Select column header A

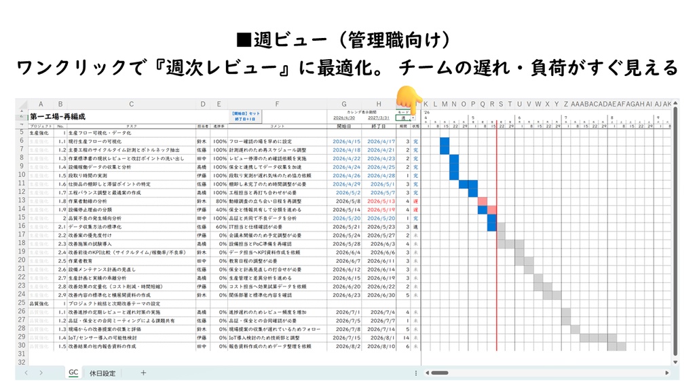[x=41, y=104]
